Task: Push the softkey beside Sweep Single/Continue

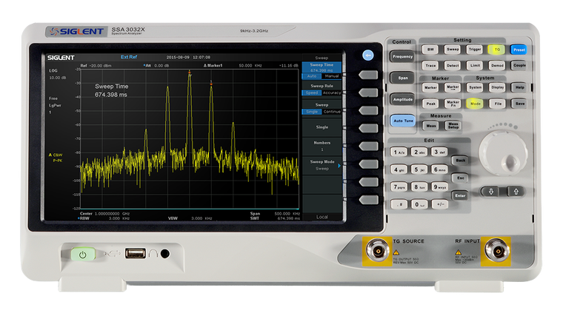Action: [368, 110]
